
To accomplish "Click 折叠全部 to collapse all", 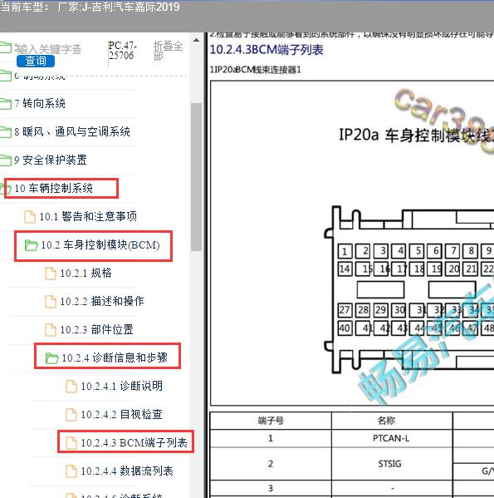I will pos(168,51).
